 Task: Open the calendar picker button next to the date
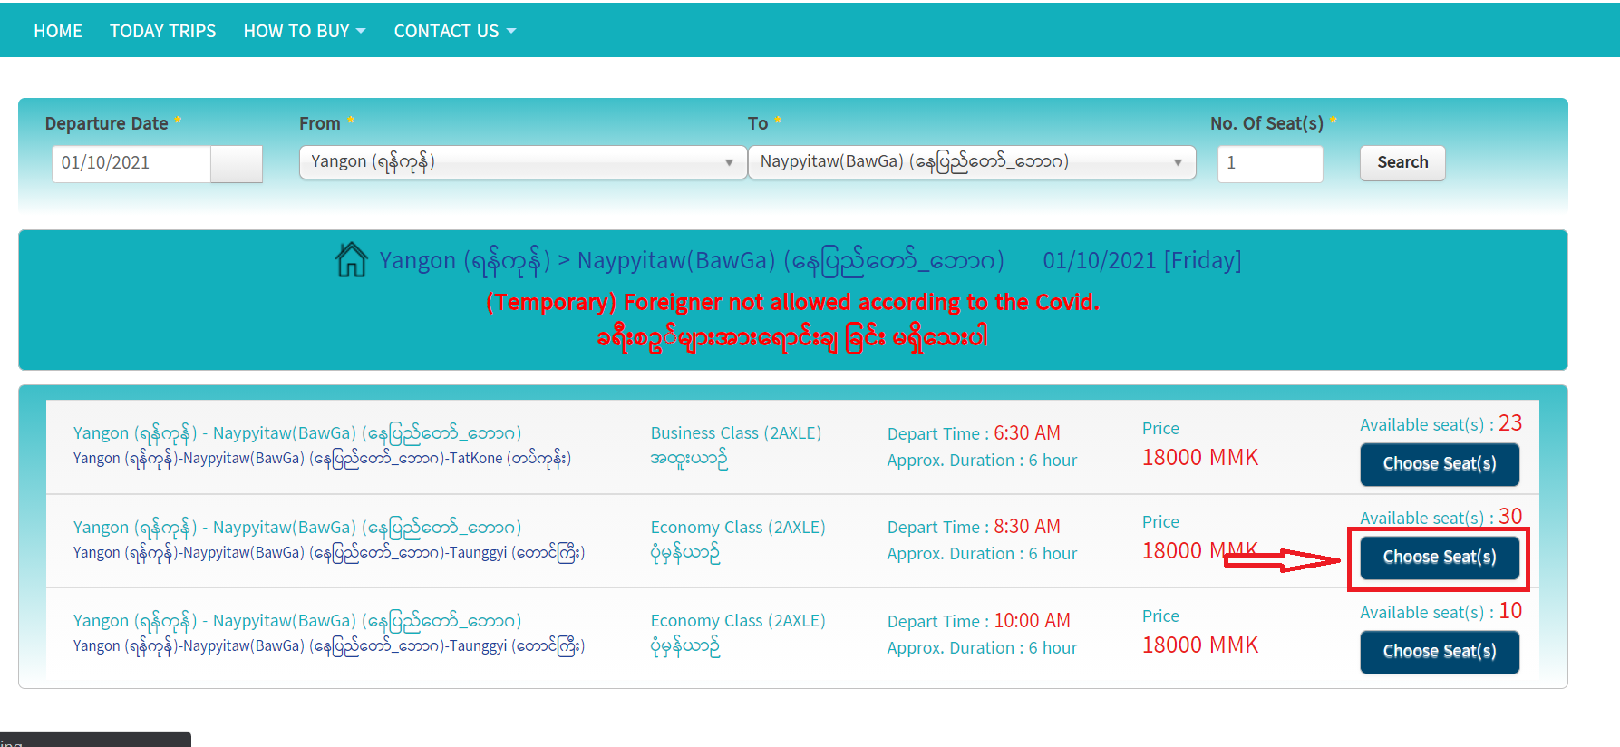[237, 164]
